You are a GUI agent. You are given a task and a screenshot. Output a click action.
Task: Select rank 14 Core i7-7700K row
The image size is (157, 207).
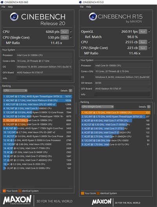[37, 148]
